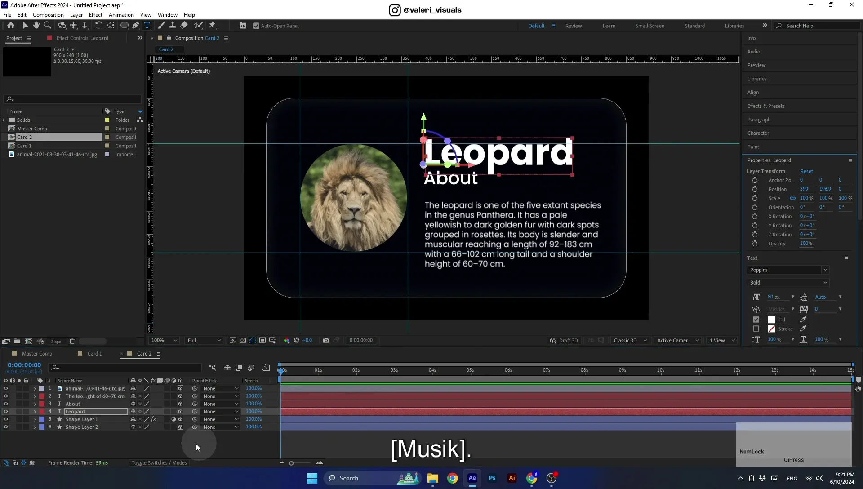This screenshot has height=489, width=863.
Task: Open the Animation menu
Action: coord(121,15)
